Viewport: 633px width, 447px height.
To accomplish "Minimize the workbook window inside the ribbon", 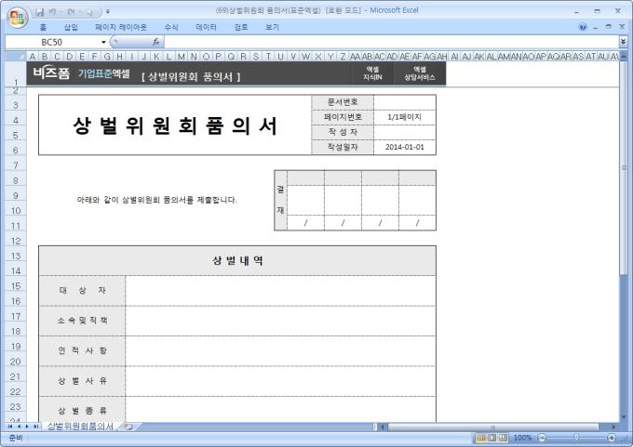I will click(x=596, y=27).
